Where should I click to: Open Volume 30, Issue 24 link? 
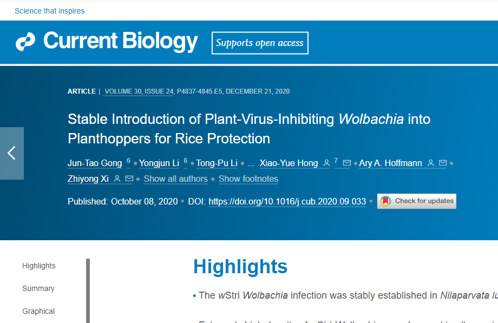pos(139,91)
